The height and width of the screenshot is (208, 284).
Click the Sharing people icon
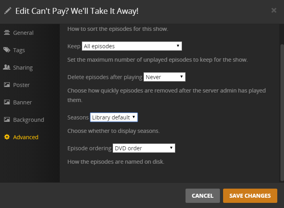click(7, 68)
